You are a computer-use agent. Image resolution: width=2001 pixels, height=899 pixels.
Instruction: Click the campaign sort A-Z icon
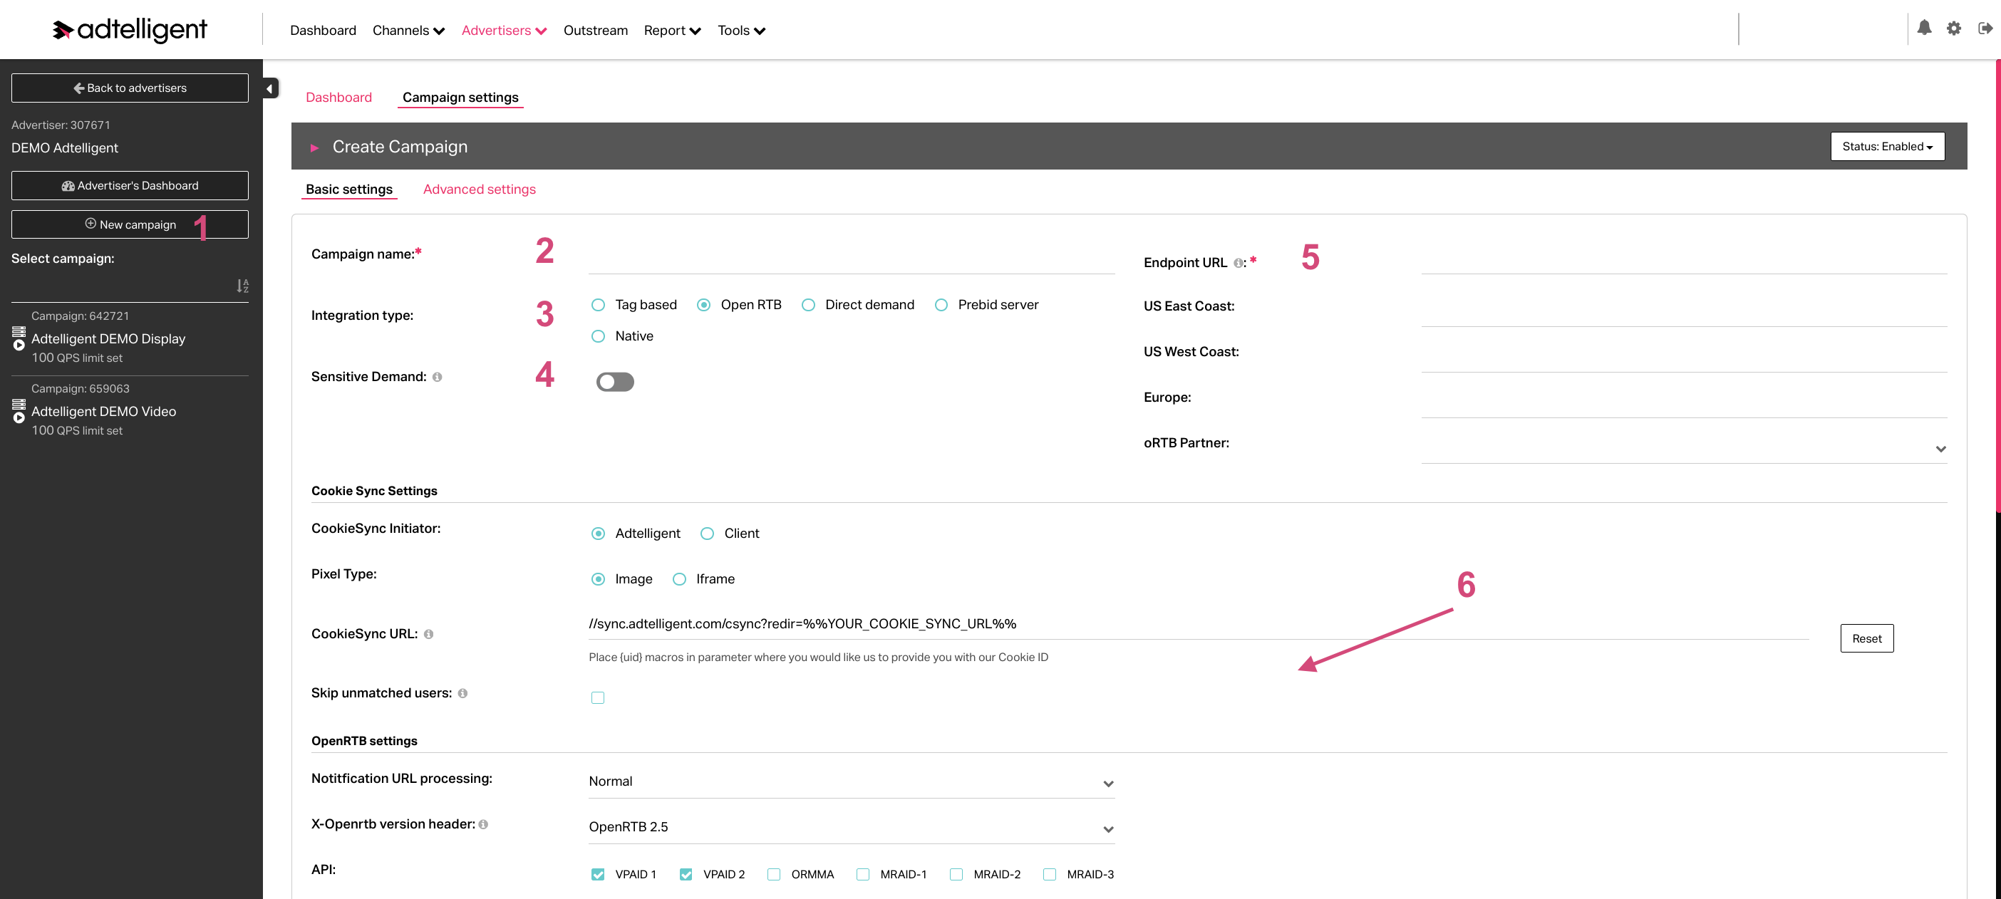[x=242, y=286]
